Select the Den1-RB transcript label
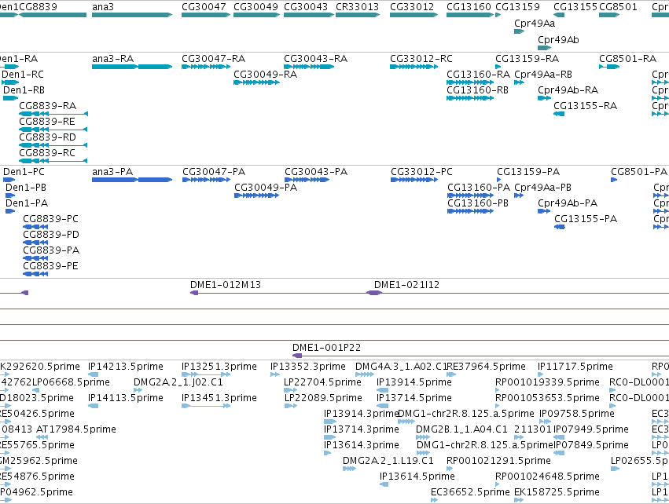Viewport: 669px width, 504px height. tap(24, 90)
